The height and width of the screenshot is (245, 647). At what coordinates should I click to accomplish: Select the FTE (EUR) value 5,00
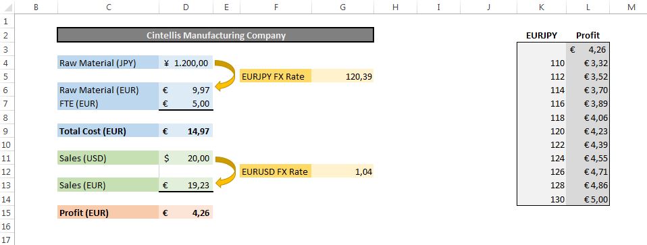tap(186, 104)
